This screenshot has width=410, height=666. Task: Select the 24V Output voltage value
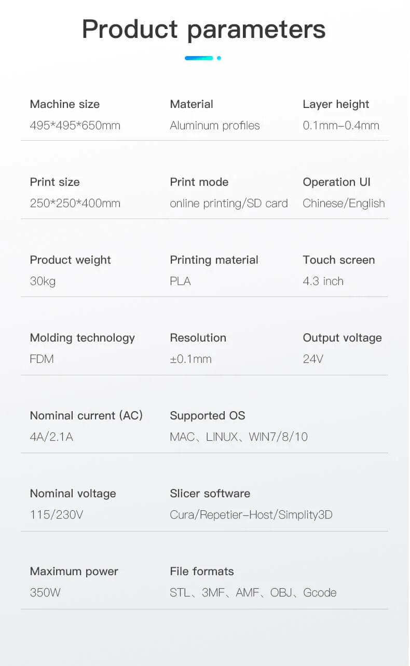(x=313, y=359)
